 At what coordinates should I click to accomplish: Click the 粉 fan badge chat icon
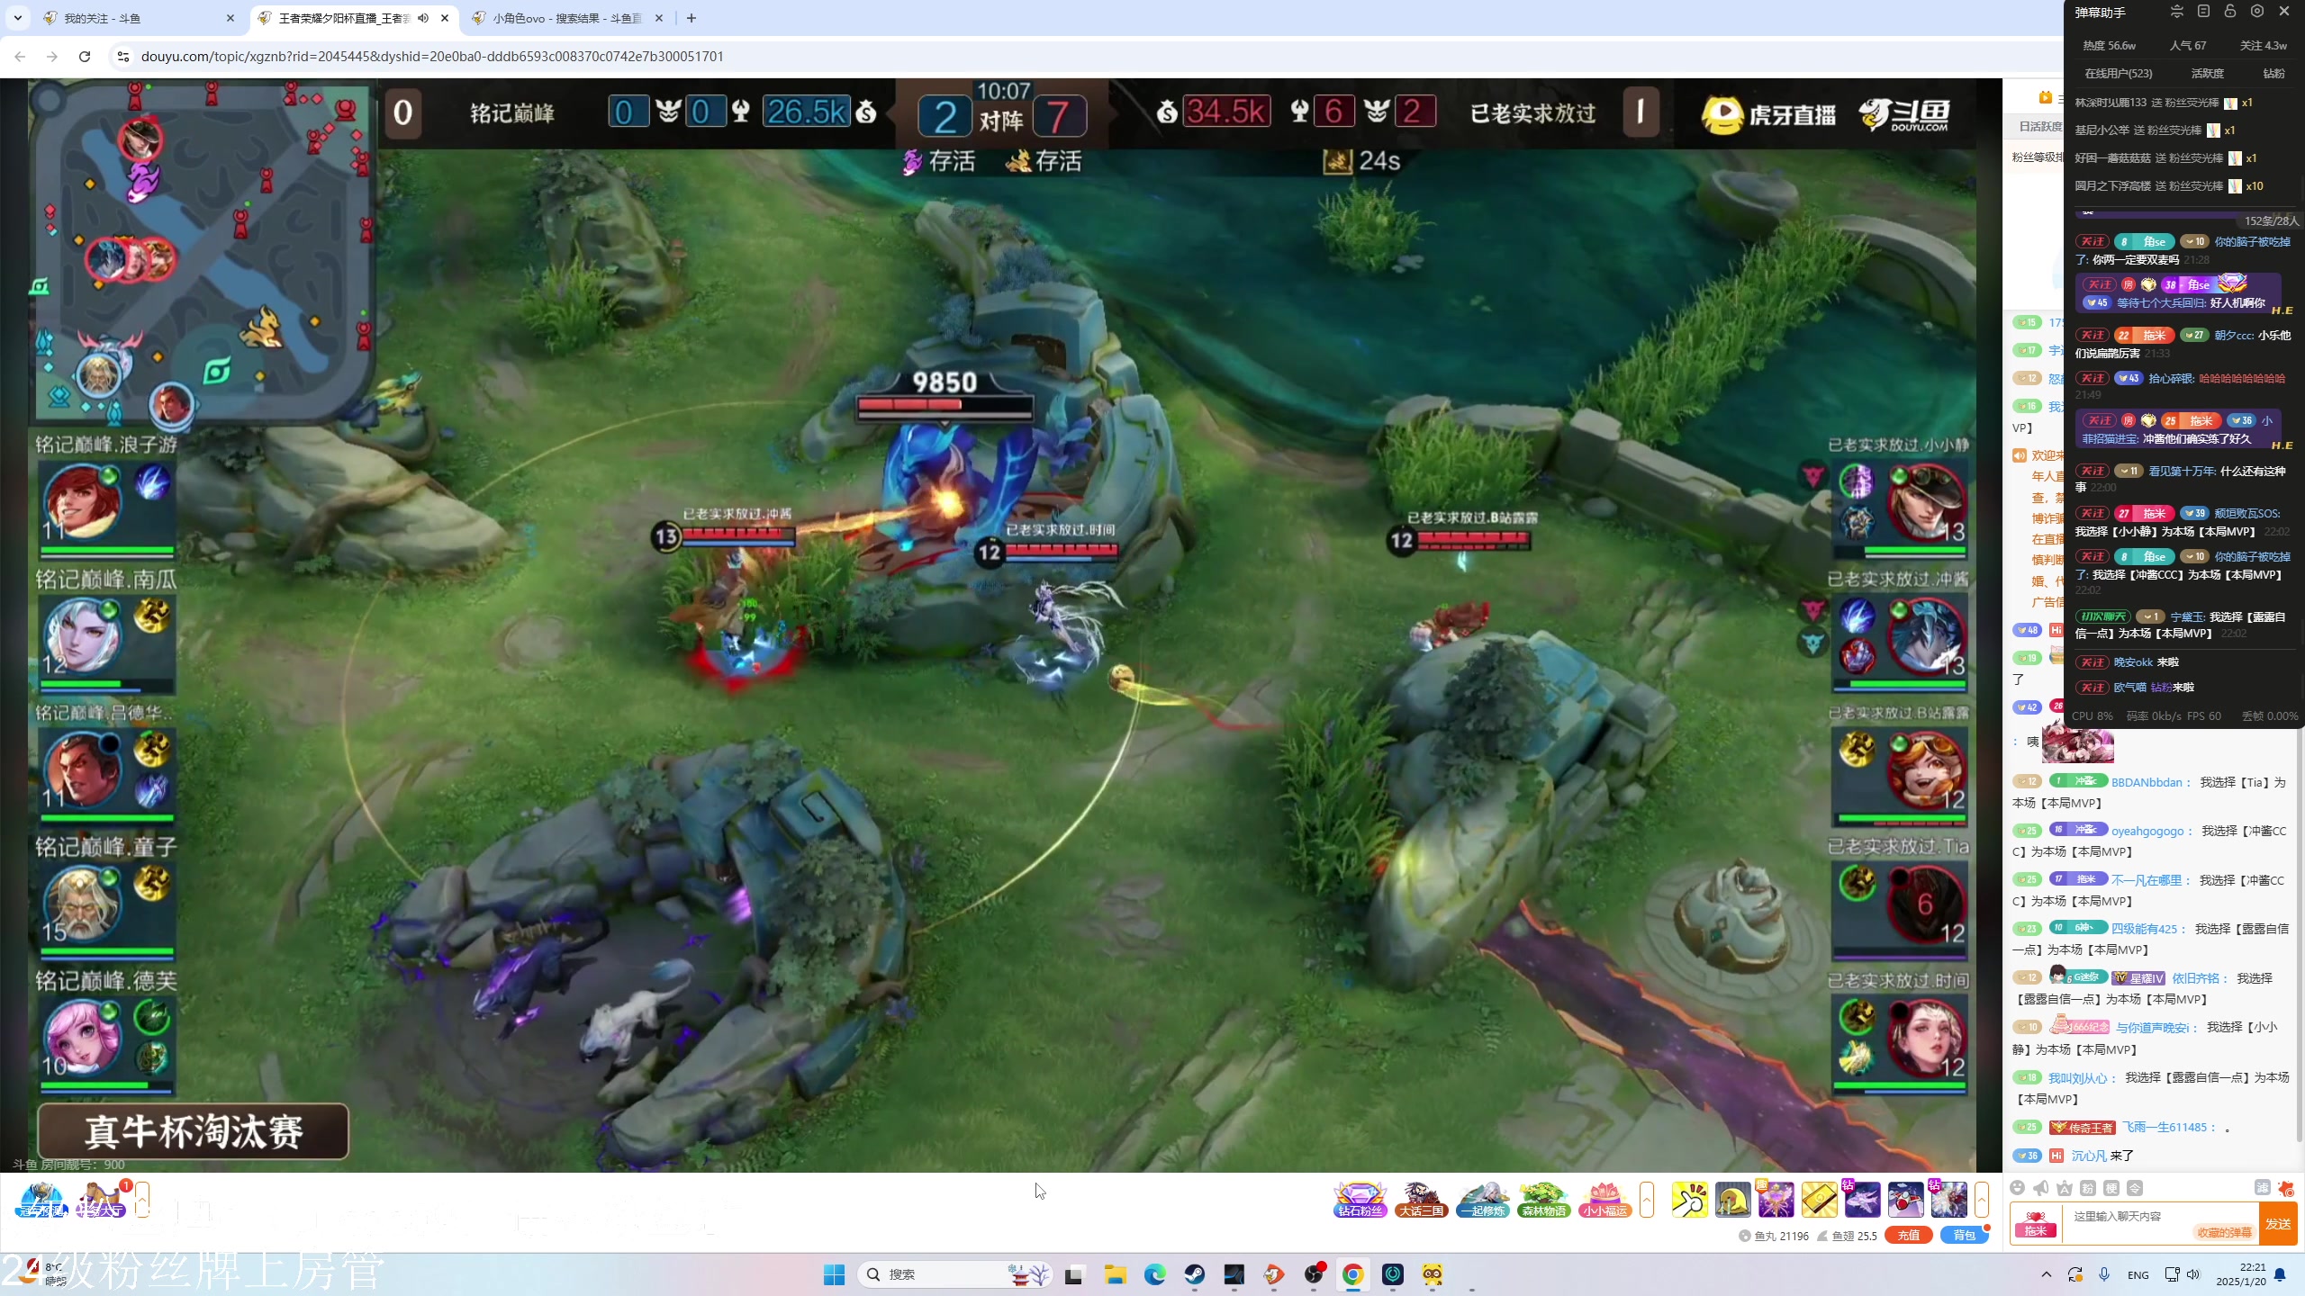(2088, 1188)
